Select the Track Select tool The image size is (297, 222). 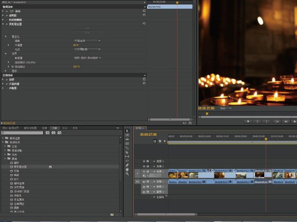(127, 135)
